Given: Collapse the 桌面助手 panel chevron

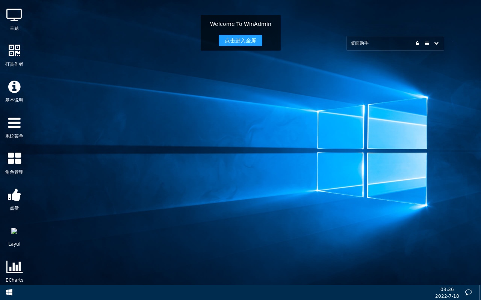Looking at the screenshot, I should (x=436, y=43).
